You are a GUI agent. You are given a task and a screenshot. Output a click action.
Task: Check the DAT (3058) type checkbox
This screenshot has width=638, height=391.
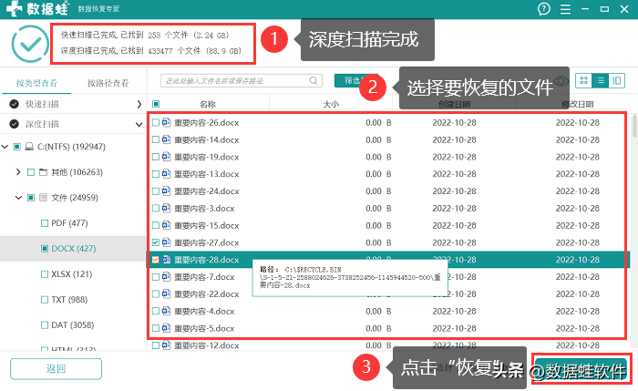point(45,325)
